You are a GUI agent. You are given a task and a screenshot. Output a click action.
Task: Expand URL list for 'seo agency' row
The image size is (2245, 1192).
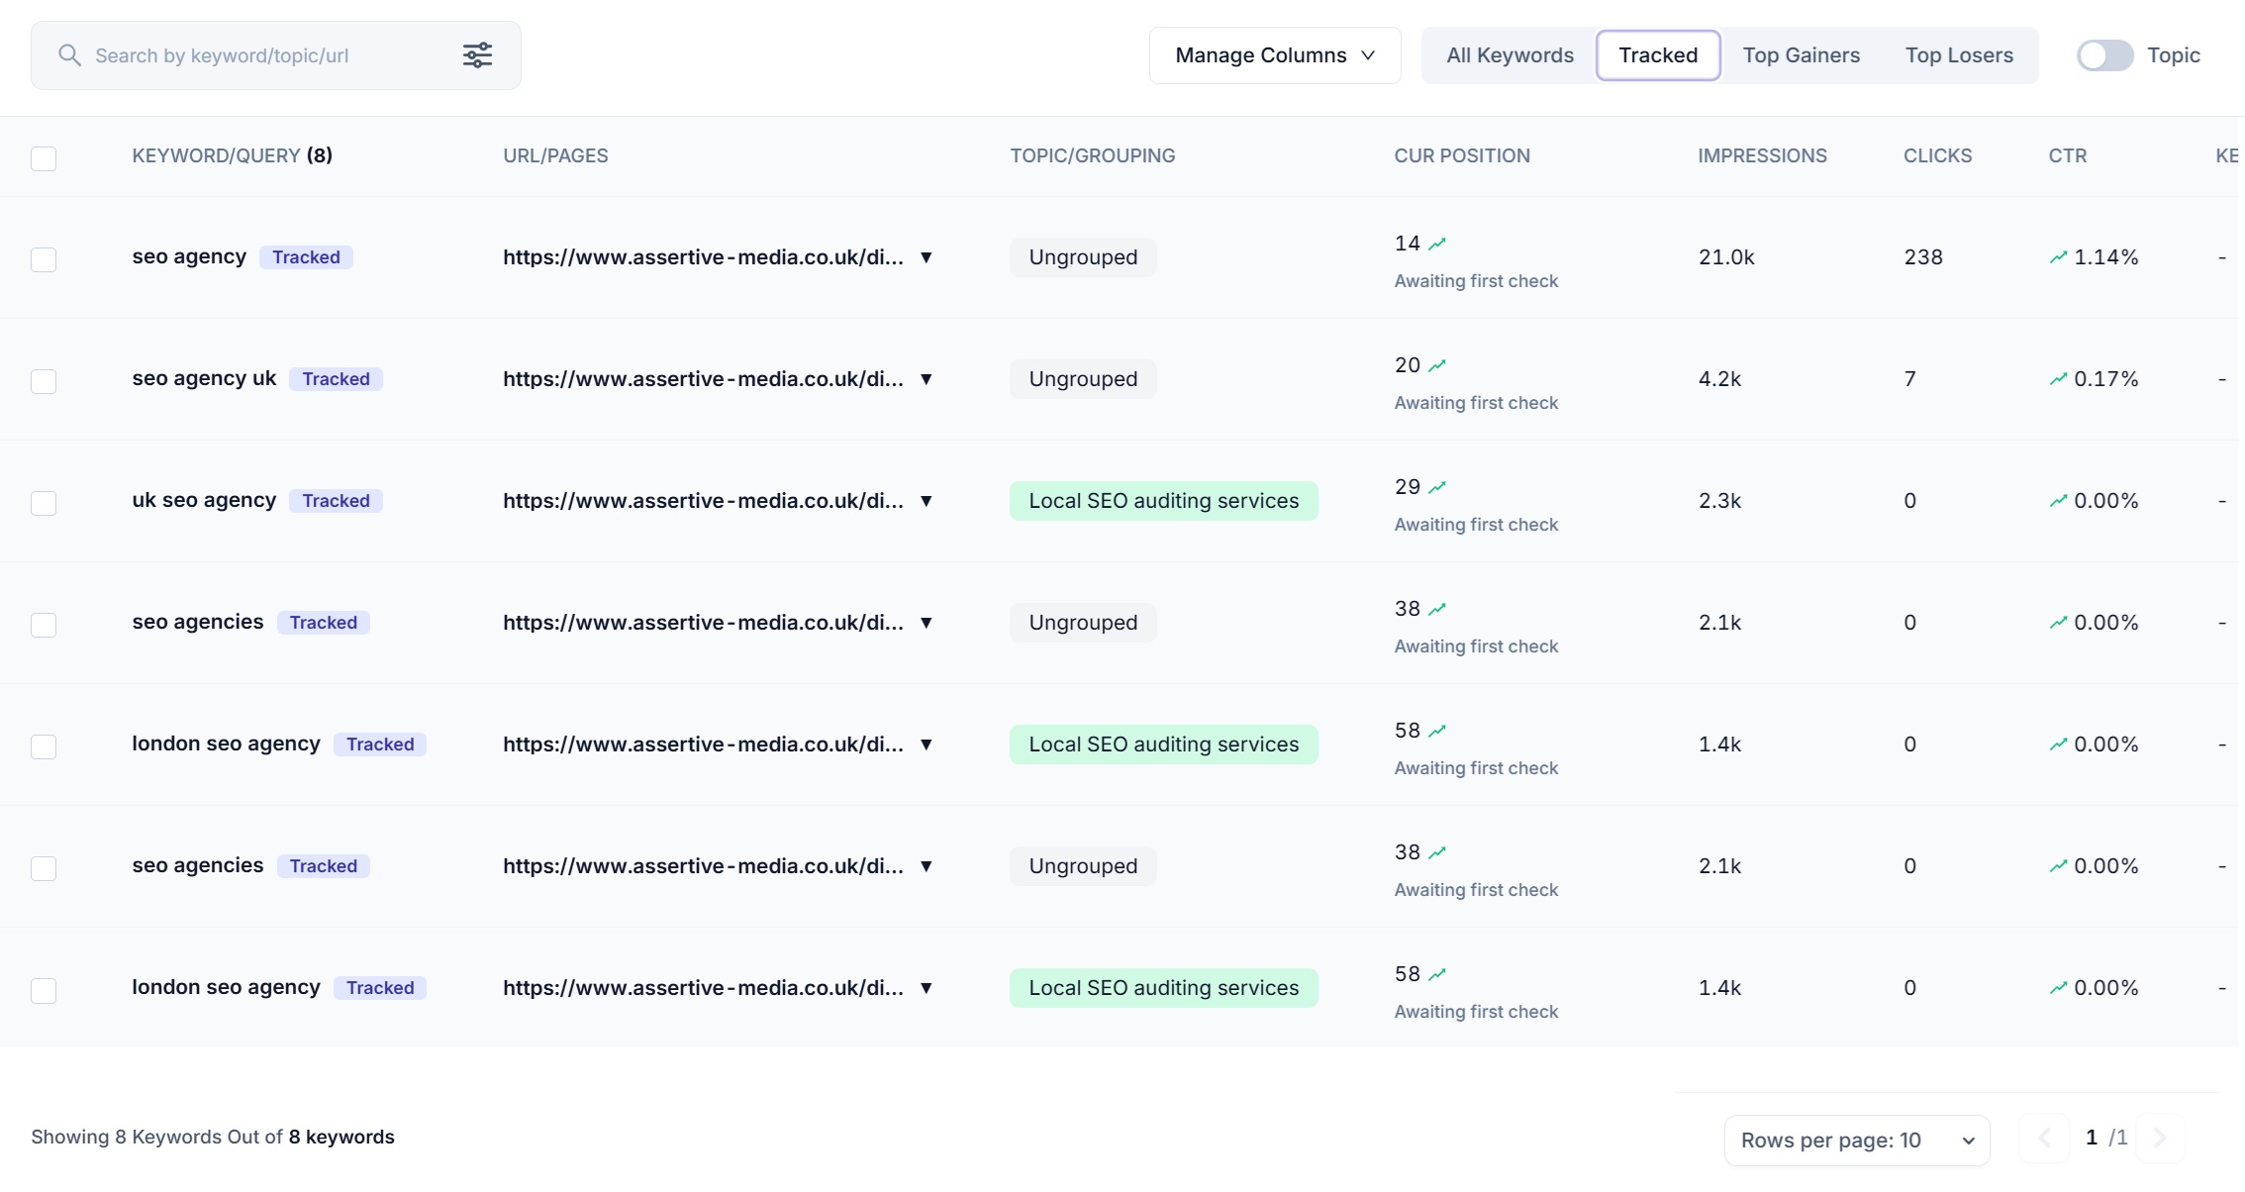point(927,257)
